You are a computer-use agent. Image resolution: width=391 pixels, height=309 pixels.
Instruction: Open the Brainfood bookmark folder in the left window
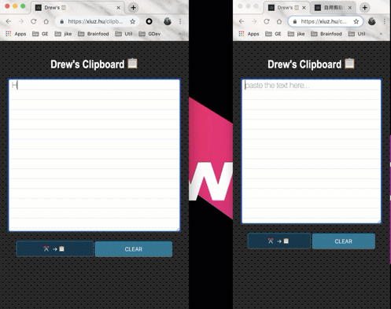tap(94, 34)
